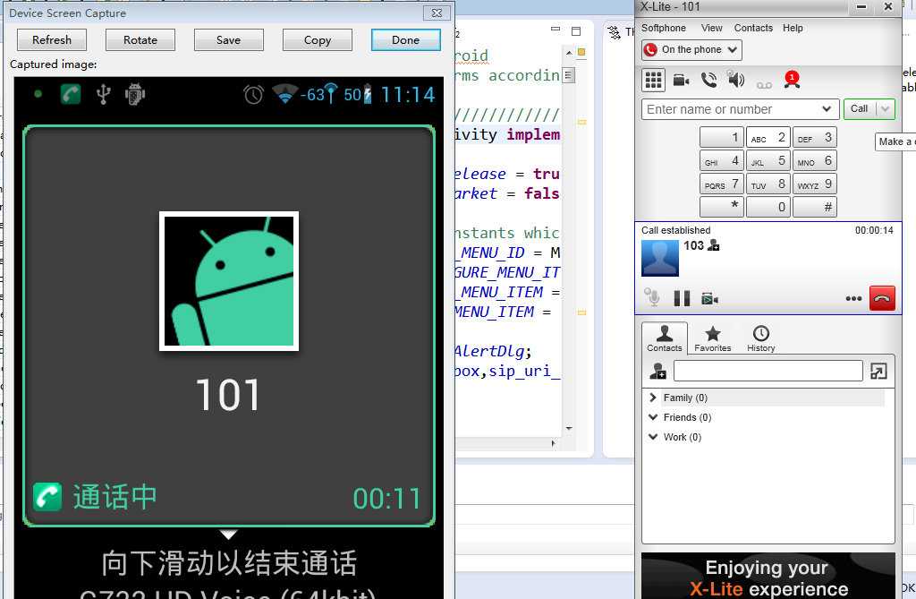This screenshot has height=599, width=916.
Task: Click Refresh in Device Screen Capture
Action: [x=52, y=39]
